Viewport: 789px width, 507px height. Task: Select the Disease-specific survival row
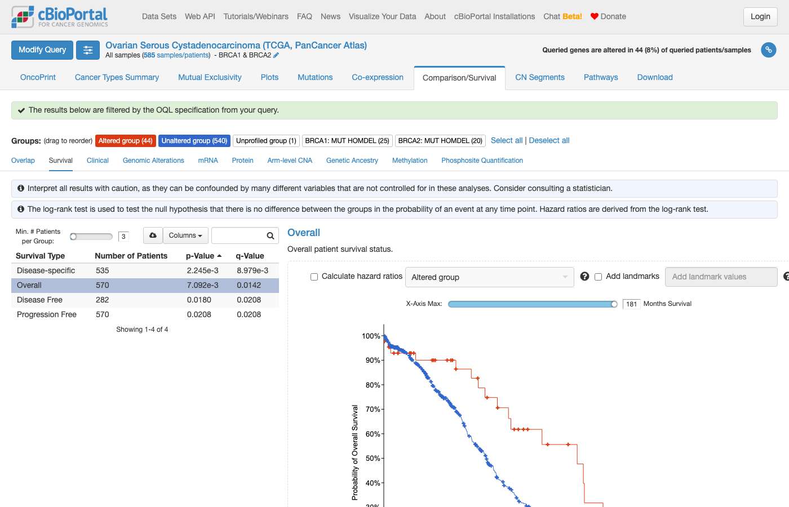point(145,270)
